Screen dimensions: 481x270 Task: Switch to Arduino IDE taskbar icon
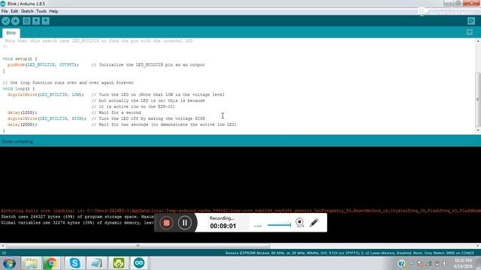click(139, 263)
